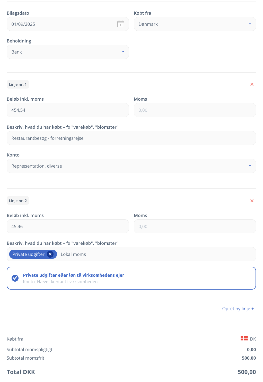This screenshot has width=263, height=382.
Task: Edit the Bilagsdato date field
Action: point(68,24)
